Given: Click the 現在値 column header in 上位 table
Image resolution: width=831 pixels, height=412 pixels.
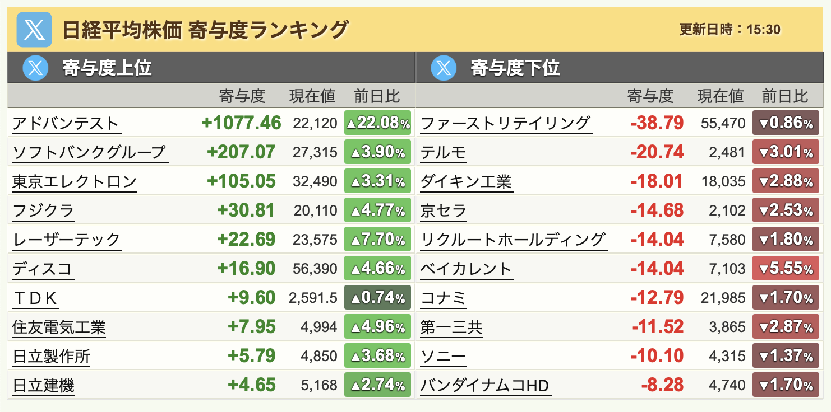Looking at the screenshot, I should click(312, 96).
